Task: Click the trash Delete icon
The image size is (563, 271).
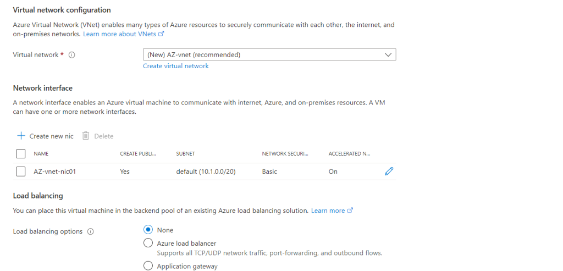Action: point(86,136)
